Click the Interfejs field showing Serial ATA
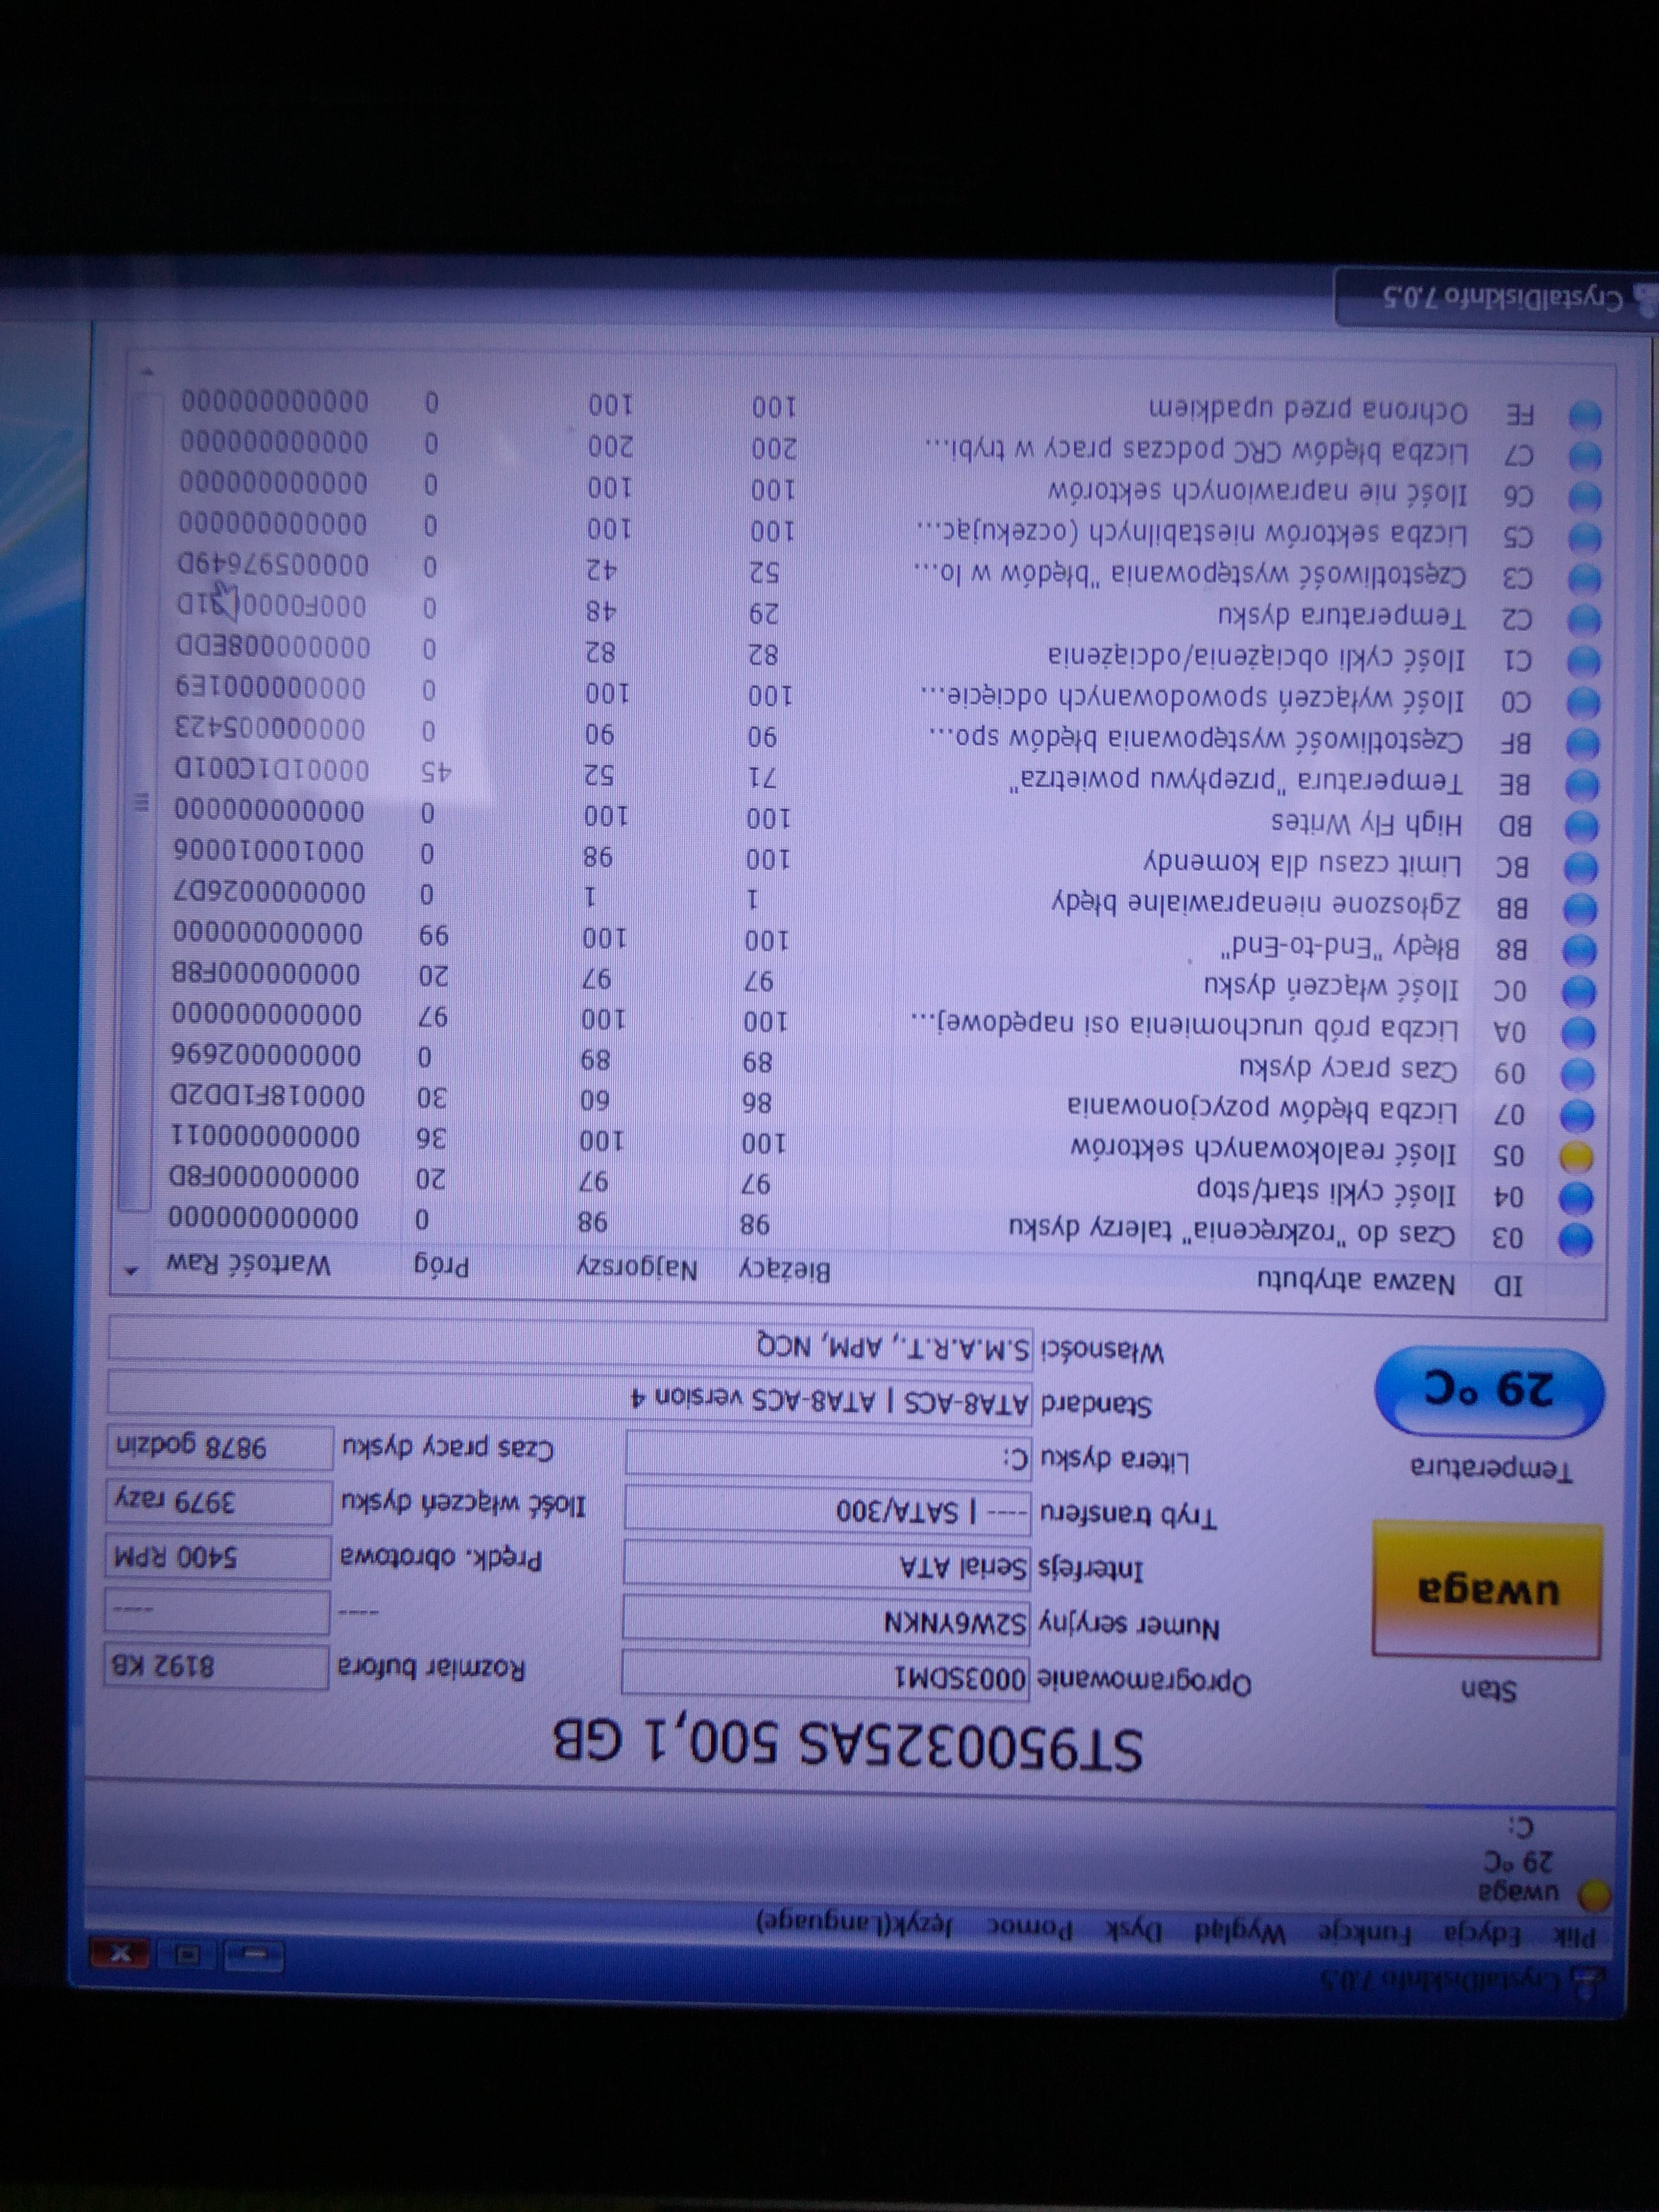This screenshot has height=2212, width=1659. click(827, 1564)
